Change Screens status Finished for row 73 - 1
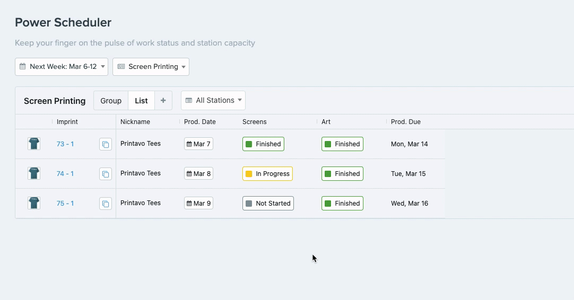The height and width of the screenshot is (300, 574). 263,144
